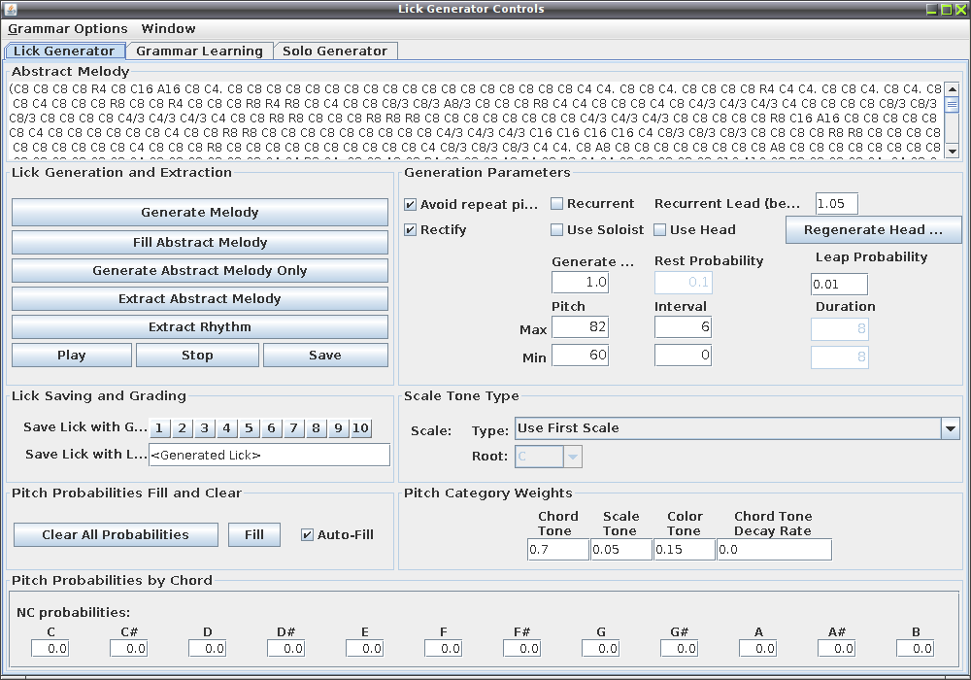The width and height of the screenshot is (971, 680).
Task: Click the Leap Probability input field
Action: tap(839, 285)
